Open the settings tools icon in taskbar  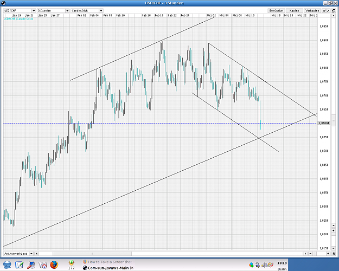click(x=31, y=264)
